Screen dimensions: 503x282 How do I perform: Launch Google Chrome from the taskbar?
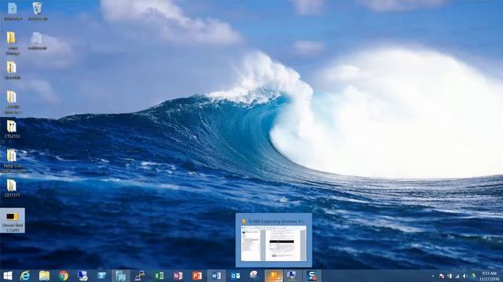[63, 276]
